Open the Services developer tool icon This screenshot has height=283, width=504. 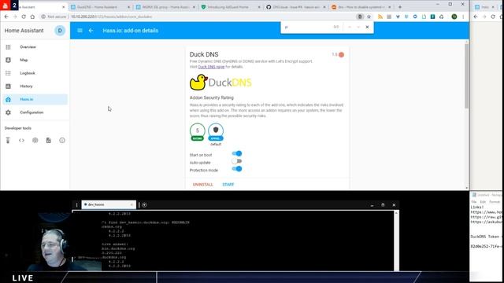pos(8,140)
